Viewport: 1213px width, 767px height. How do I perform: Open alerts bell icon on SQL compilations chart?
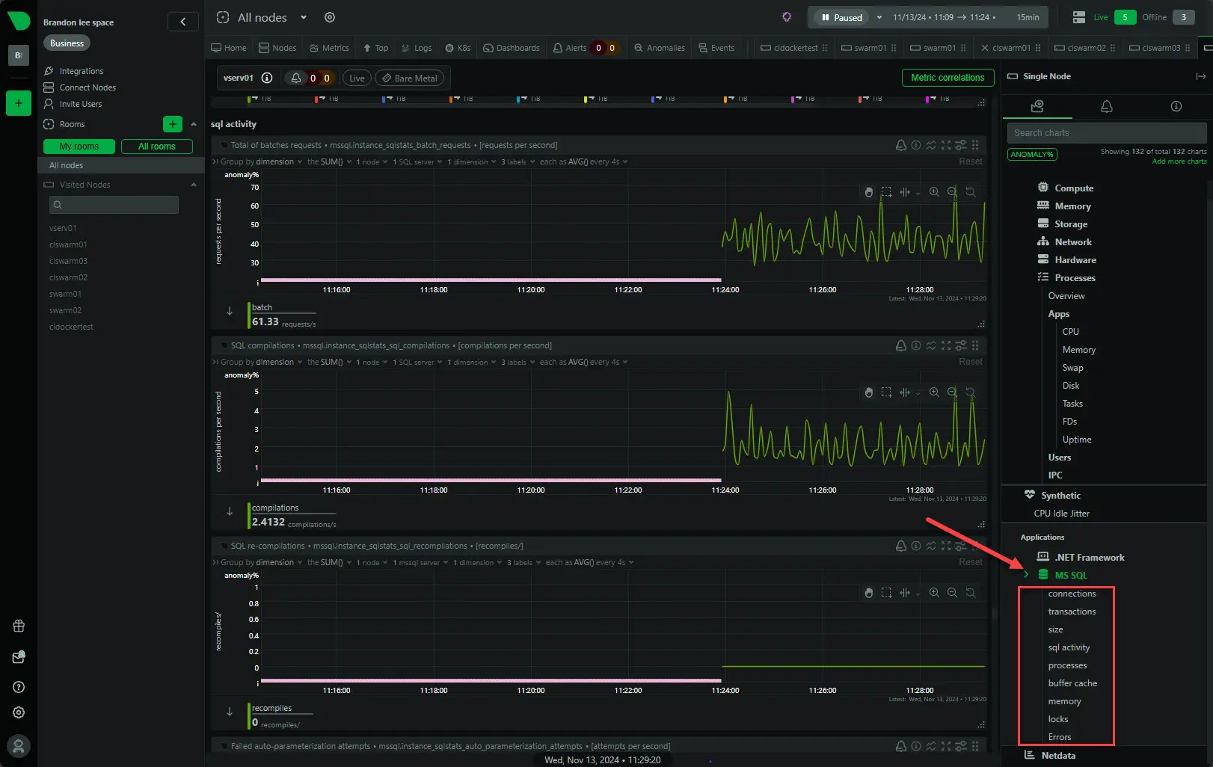coord(900,345)
